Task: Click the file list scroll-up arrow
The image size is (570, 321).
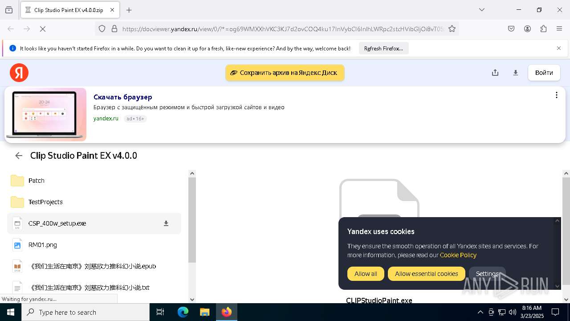Action: 192,173
